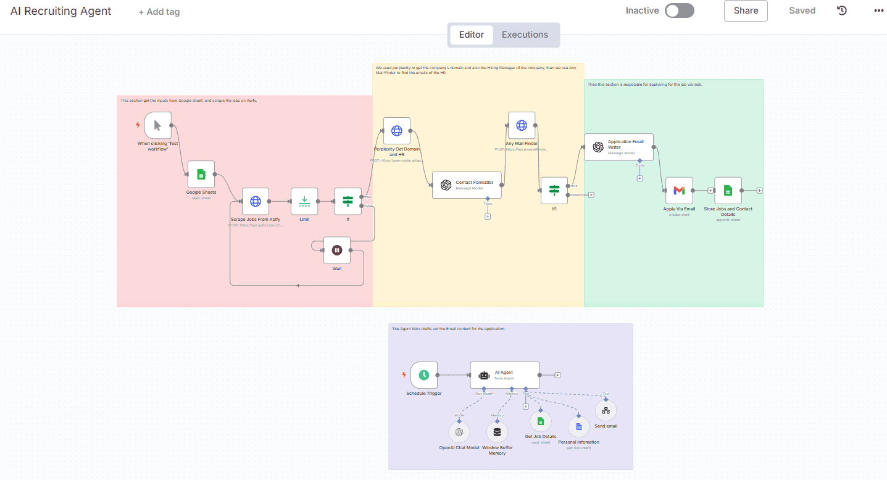Open Store Jobs and Contact Details node
This screenshot has width=887, height=480.
point(728,191)
